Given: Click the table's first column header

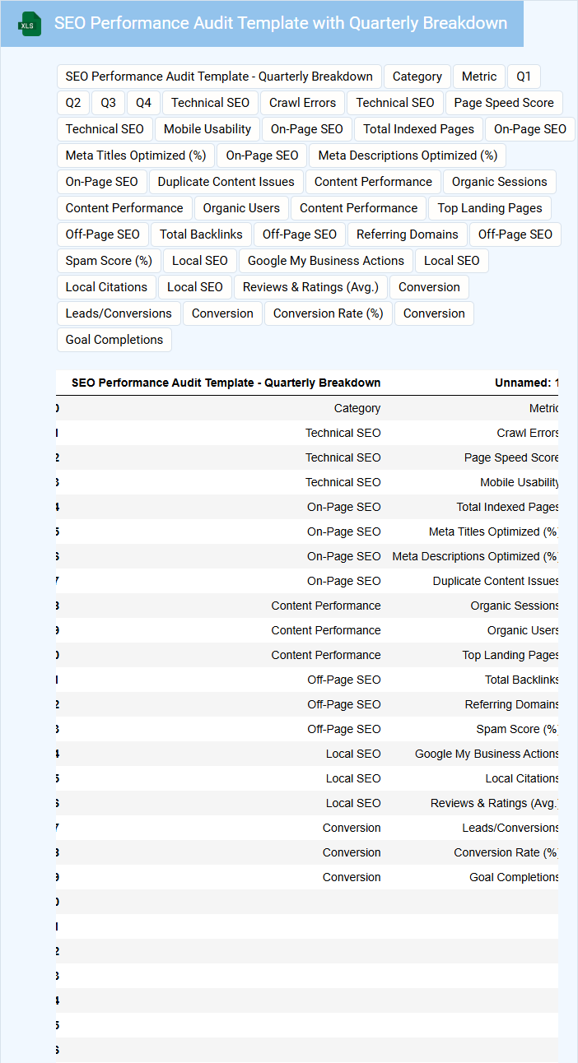Looking at the screenshot, I should coord(226,383).
